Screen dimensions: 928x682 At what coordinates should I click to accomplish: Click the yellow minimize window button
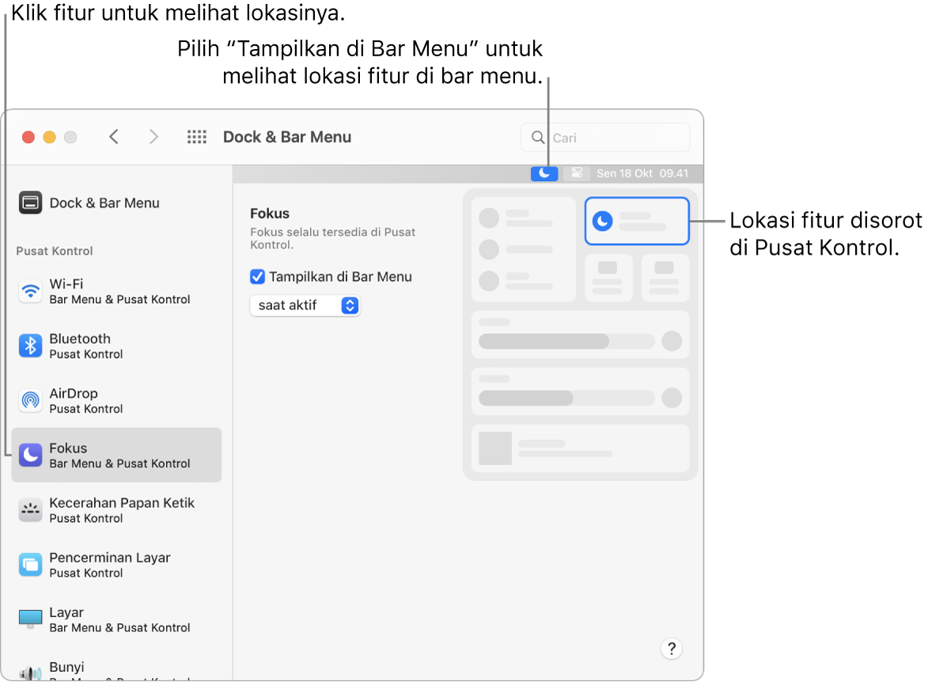coord(50,138)
